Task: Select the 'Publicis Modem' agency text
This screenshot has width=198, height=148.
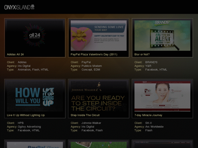Action: [92, 66]
